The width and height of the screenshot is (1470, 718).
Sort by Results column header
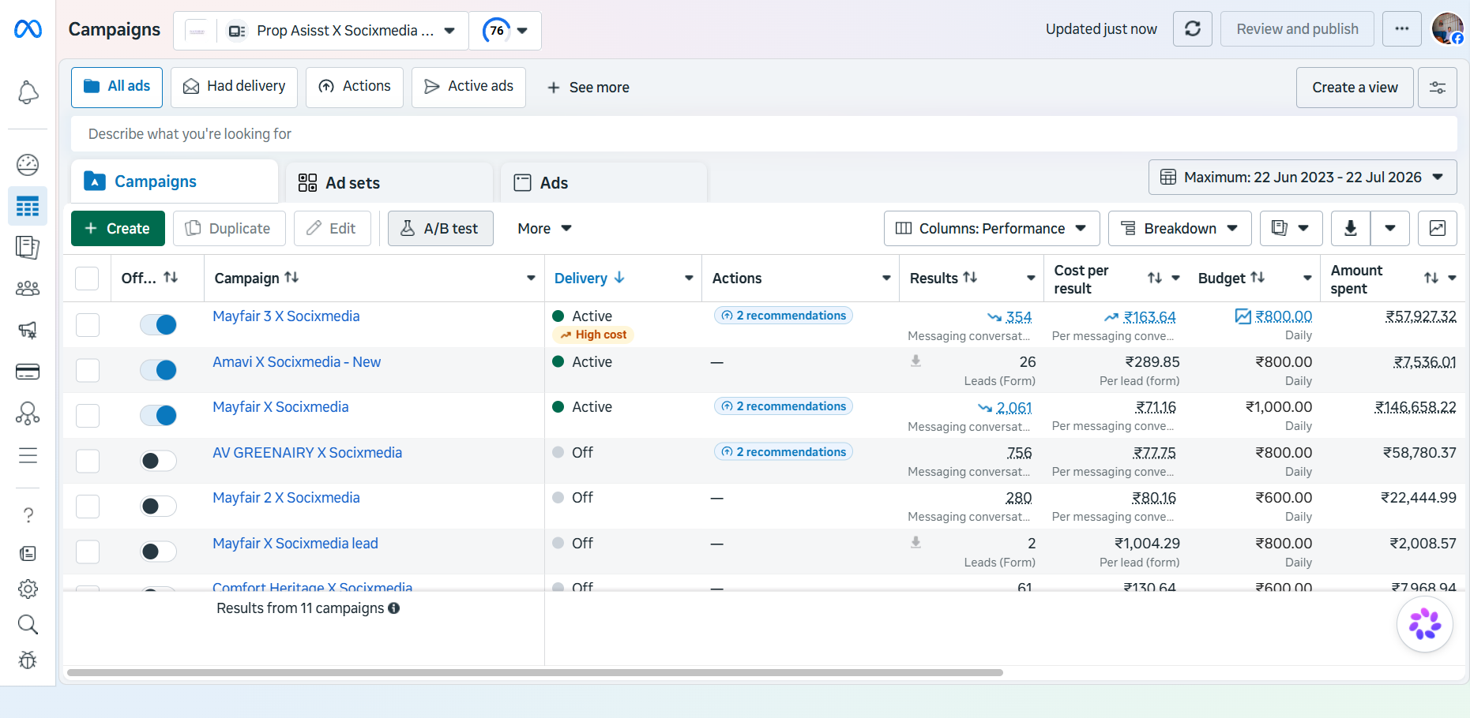pos(943,278)
